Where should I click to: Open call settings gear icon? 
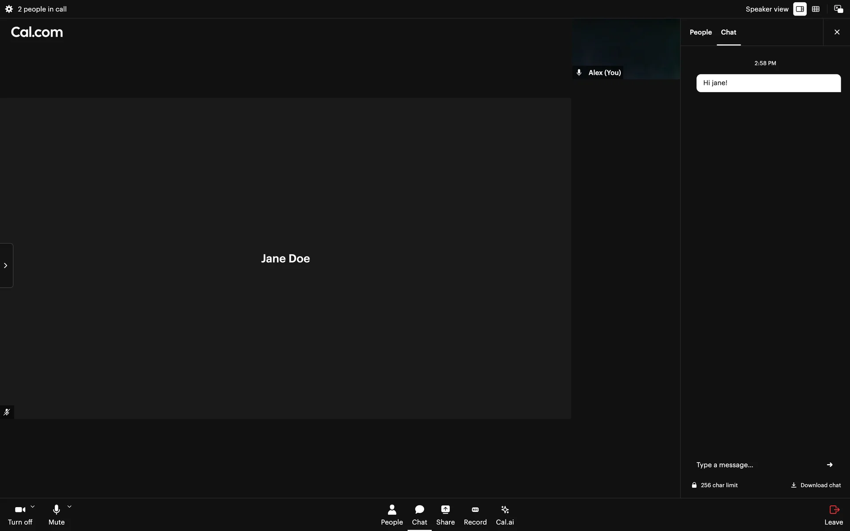click(x=9, y=9)
